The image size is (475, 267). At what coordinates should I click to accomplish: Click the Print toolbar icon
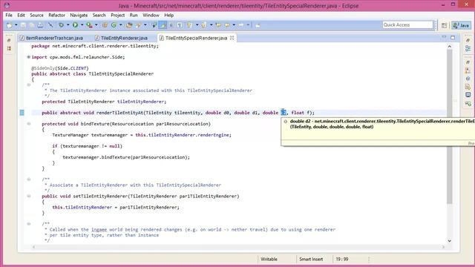(40, 25)
